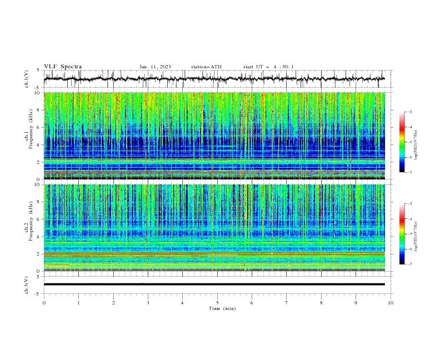The width and height of the screenshot is (440, 340).
Task: Click the ch.1 "Frequency (kHz)" axis label
Action: click(32, 129)
